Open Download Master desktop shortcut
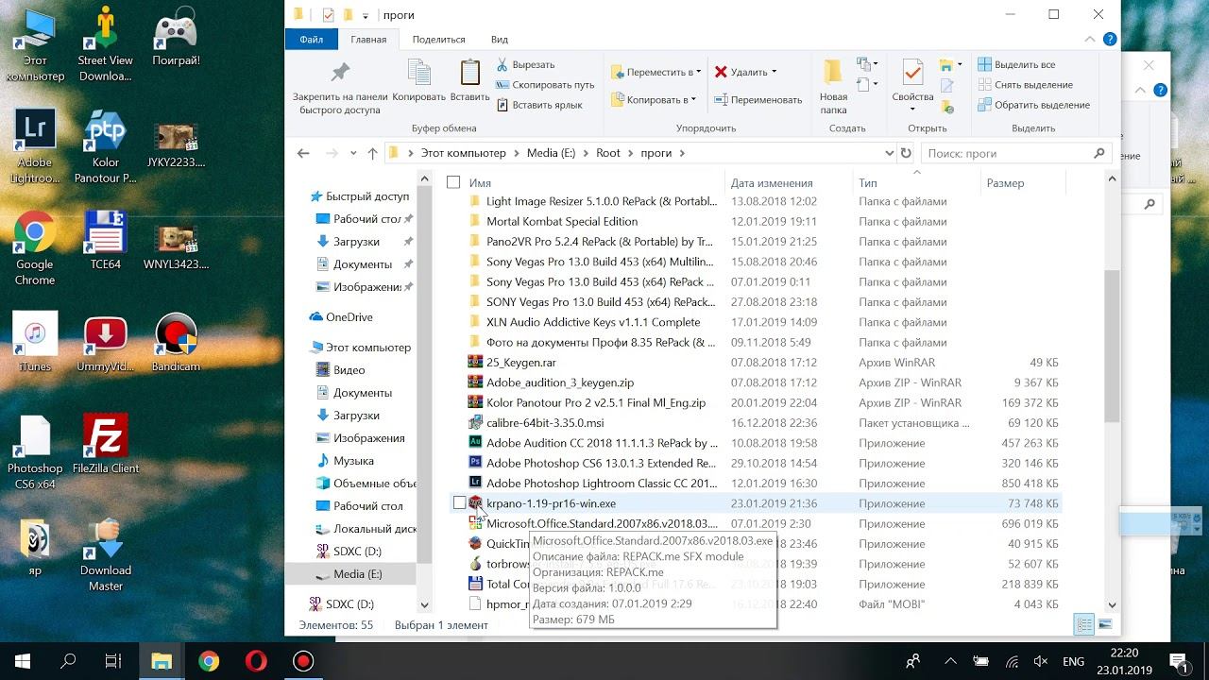The image size is (1209, 680). (106, 553)
